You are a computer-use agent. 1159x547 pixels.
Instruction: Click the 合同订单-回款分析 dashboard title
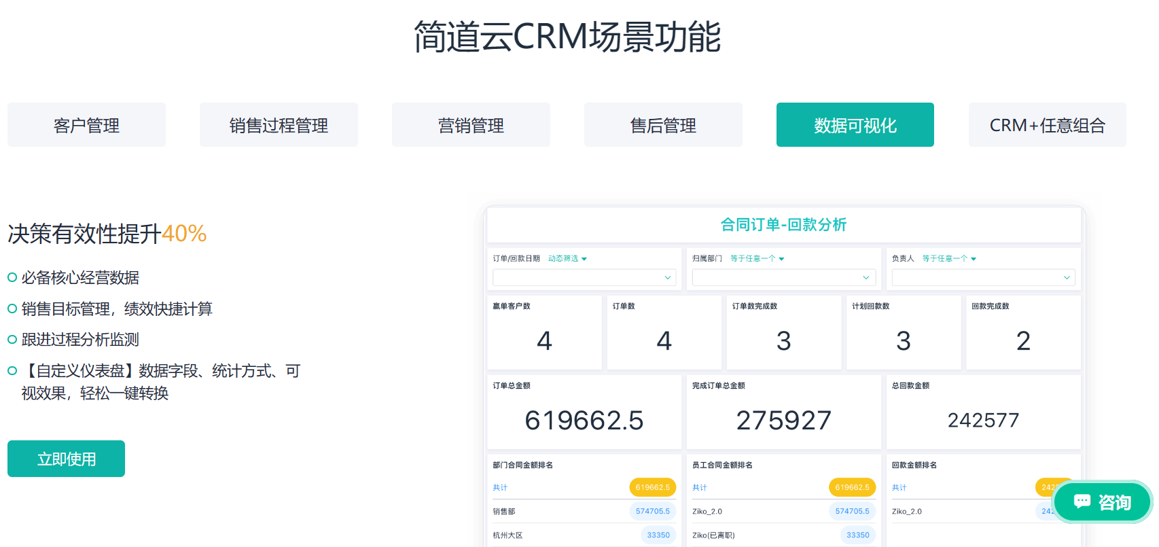tap(783, 225)
